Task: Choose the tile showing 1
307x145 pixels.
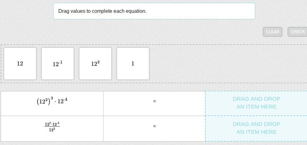Action: [133, 64]
